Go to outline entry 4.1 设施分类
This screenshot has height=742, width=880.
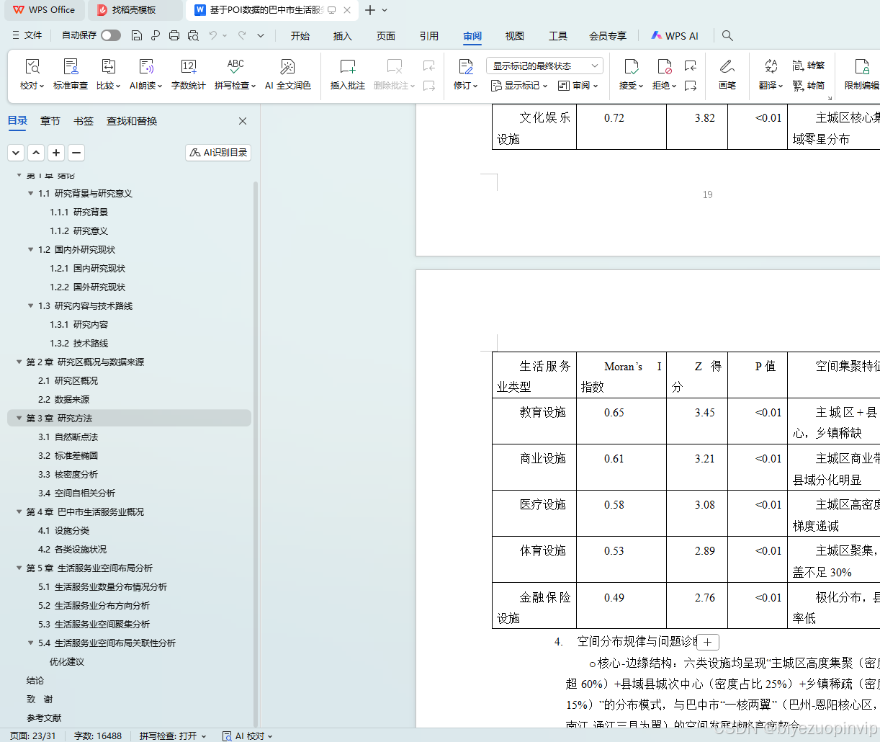coord(63,531)
